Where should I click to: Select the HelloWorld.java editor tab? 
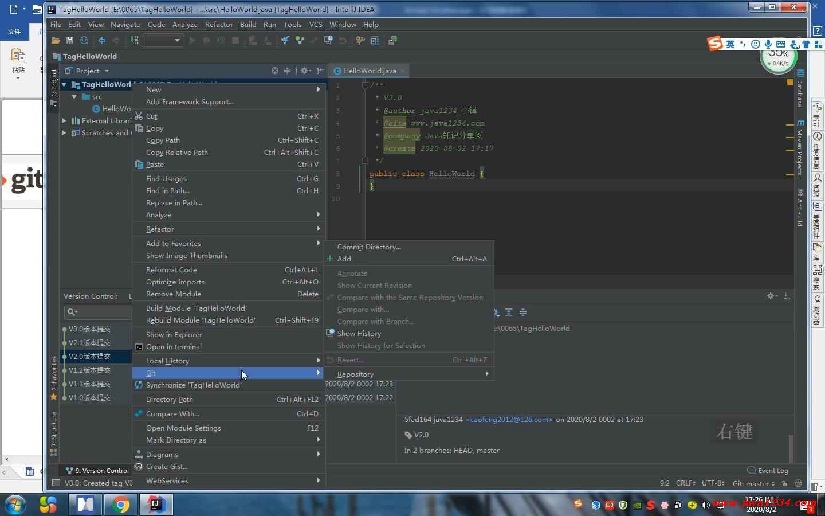click(370, 71)
